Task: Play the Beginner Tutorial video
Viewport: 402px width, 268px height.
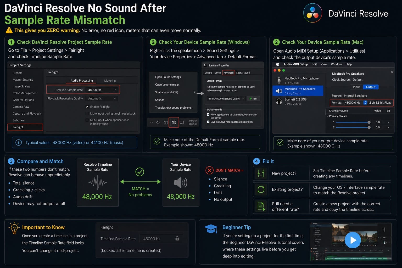Action: pyautogui.click(x=353, y=240)
